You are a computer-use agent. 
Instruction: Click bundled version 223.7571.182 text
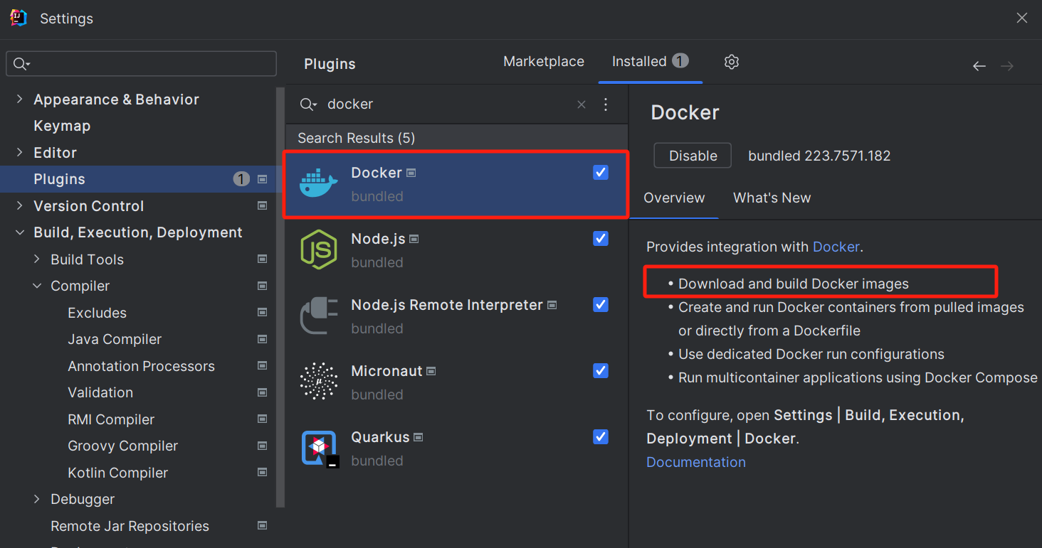(x=819, y=156)
